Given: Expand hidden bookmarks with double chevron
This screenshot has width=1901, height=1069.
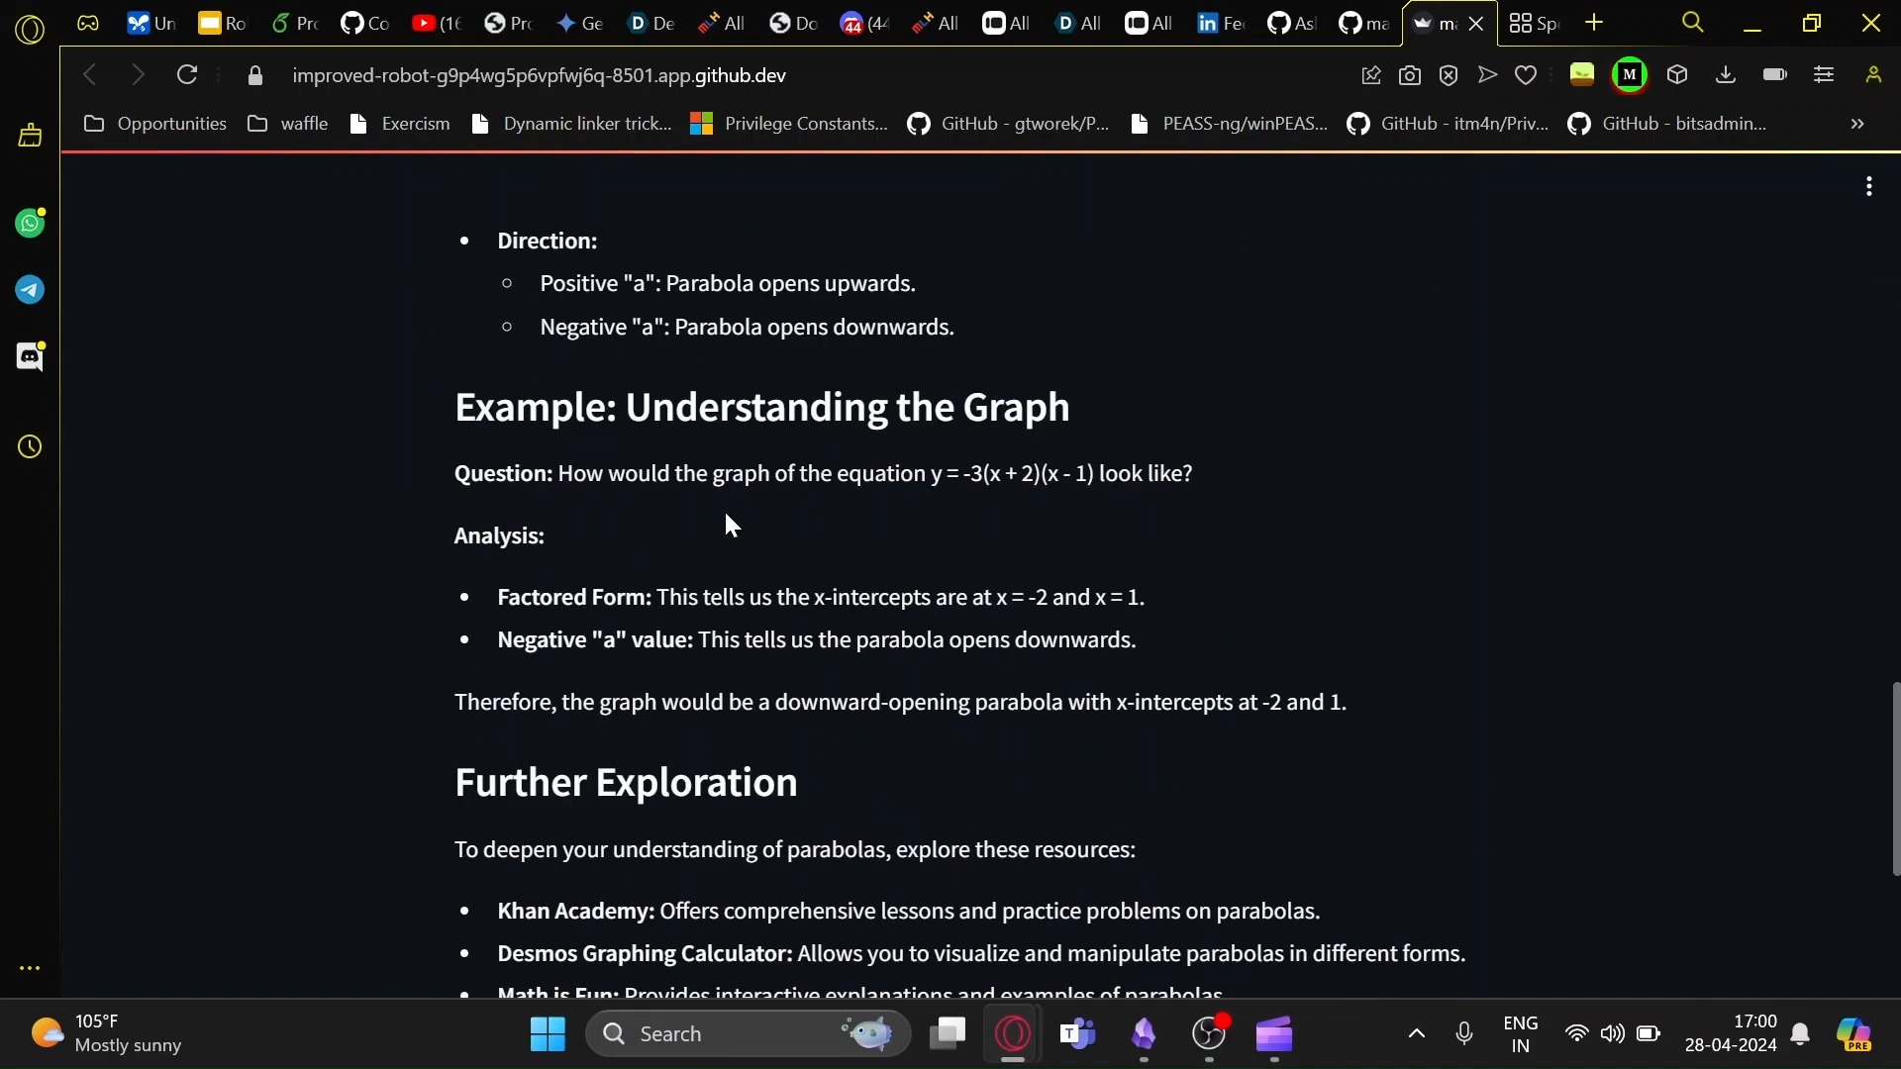Looking at the screenshot, I should (1857, 124).
